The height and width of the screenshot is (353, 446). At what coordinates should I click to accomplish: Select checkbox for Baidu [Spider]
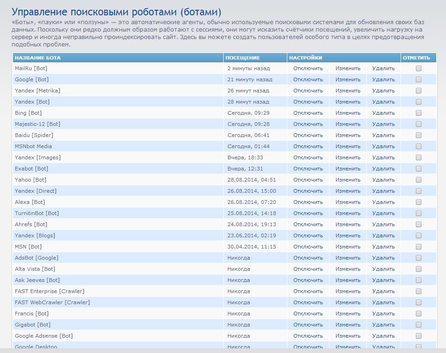click(419, 135)
